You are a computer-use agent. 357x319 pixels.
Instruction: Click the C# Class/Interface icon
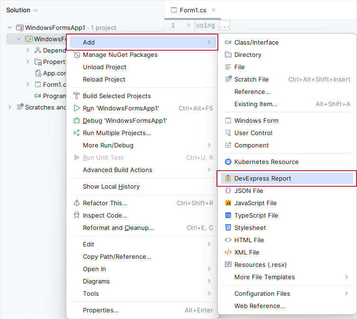228,42
